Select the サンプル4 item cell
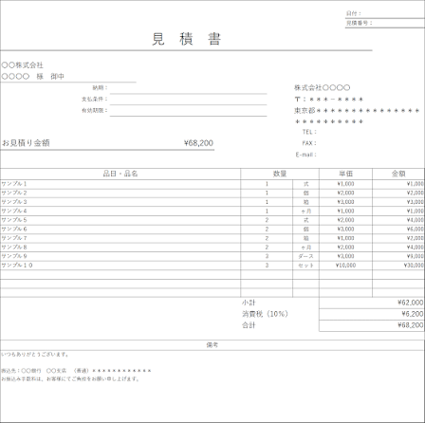 click(x=120, y=211)
